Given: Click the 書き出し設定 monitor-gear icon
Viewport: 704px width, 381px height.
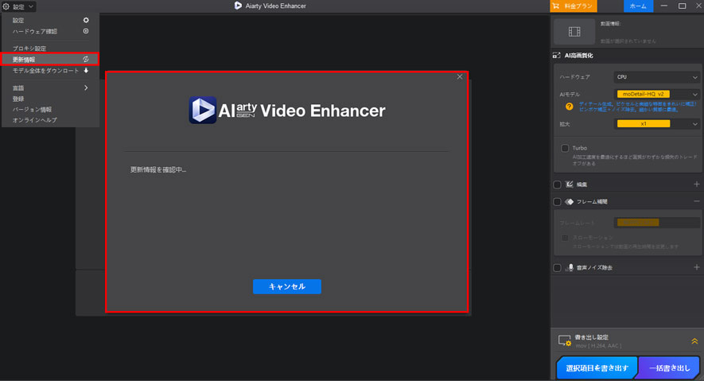Looking at the screenshot, I should click(564, 340).
